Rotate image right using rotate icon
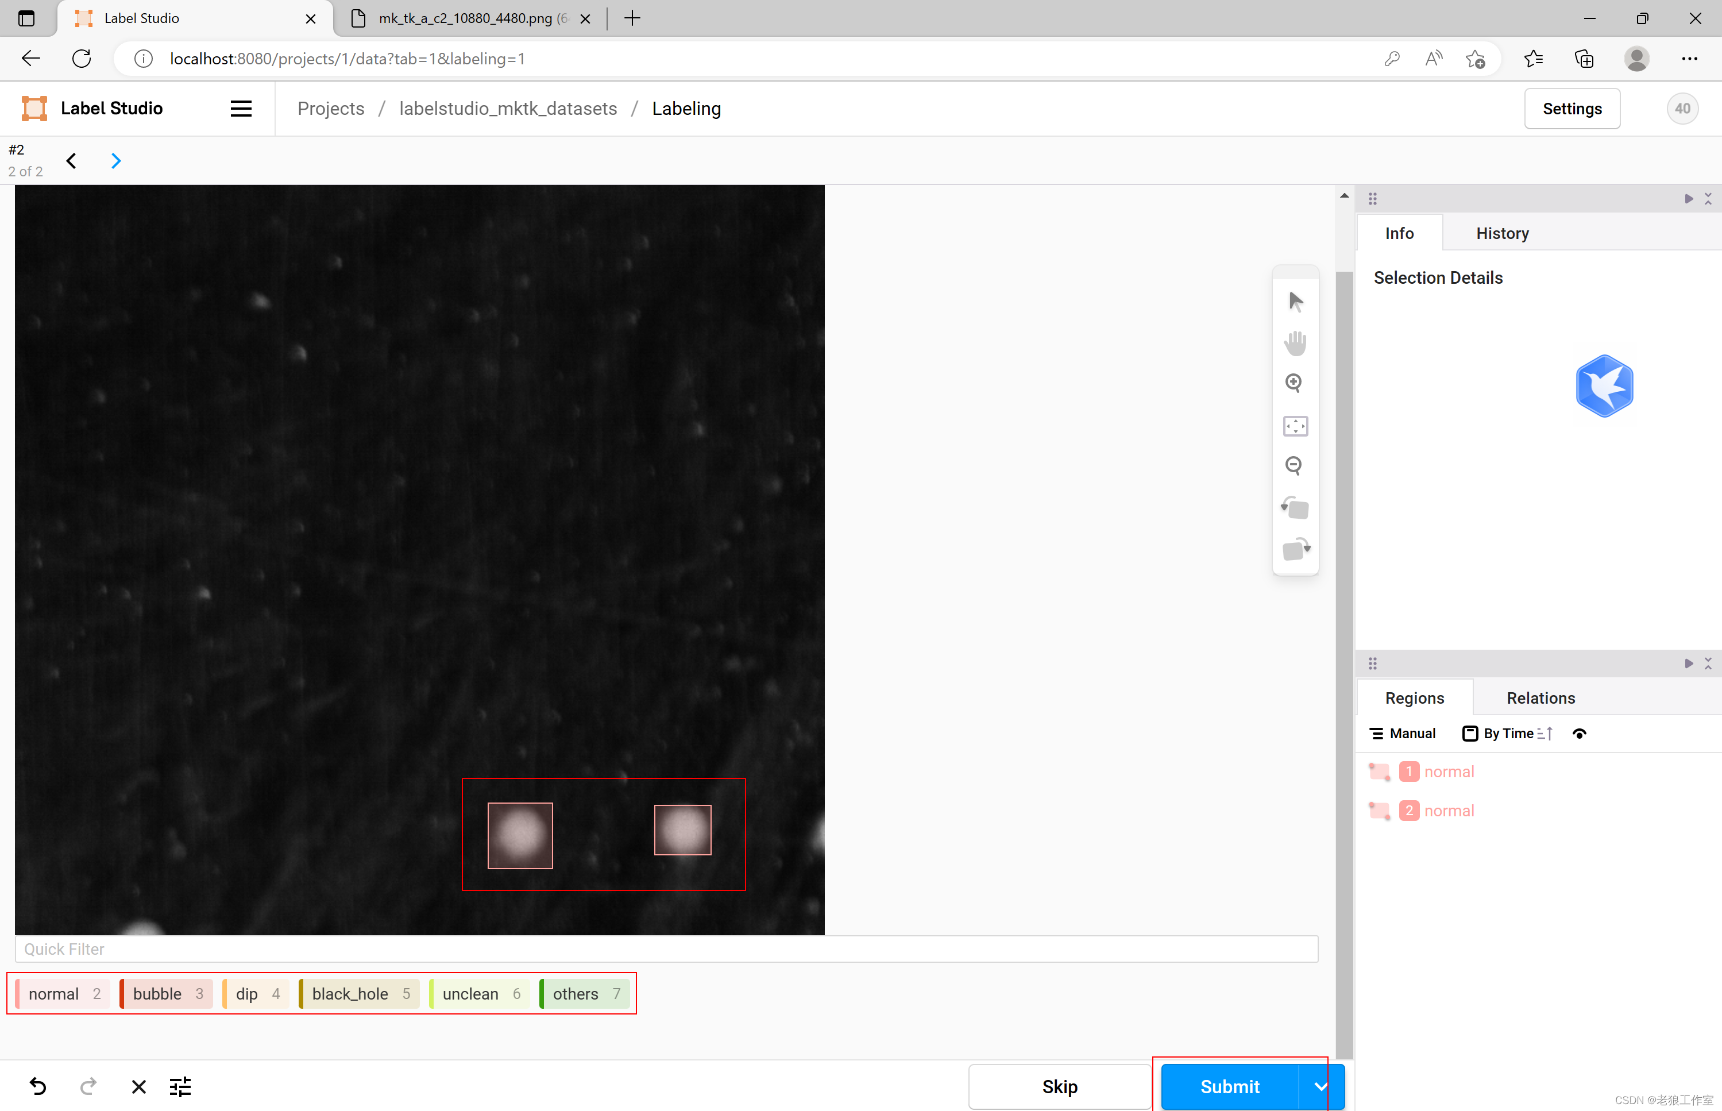The image size is (1722, 1111). tap(1295, 549)
